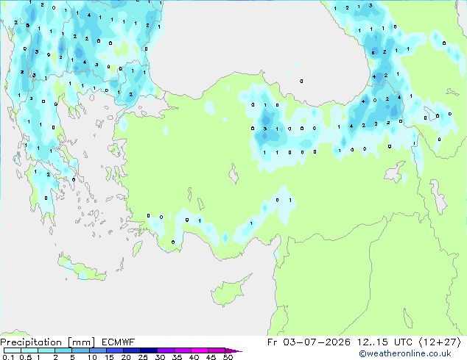Image resolution: width=467 pixels, height=360 pixels.
Task: Click the swatch between 45 and 50
Action: pos(217,350)
